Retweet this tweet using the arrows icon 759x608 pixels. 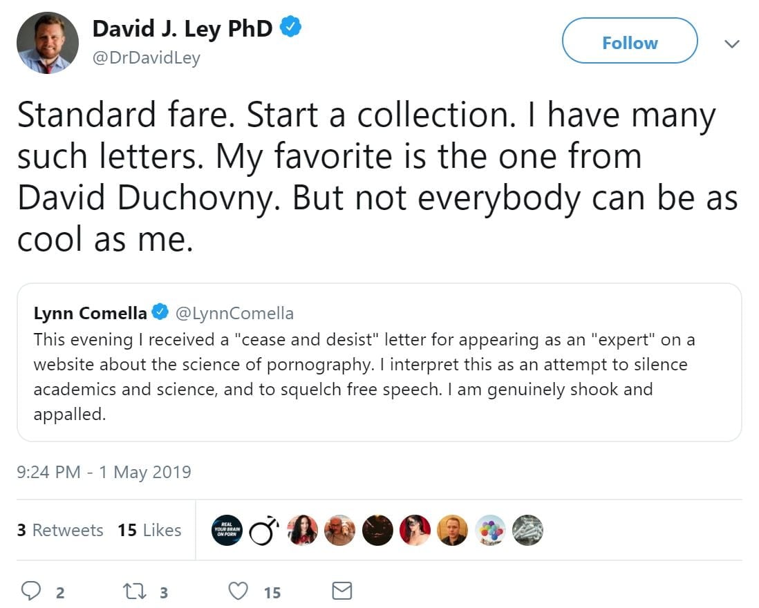(130, 591)
